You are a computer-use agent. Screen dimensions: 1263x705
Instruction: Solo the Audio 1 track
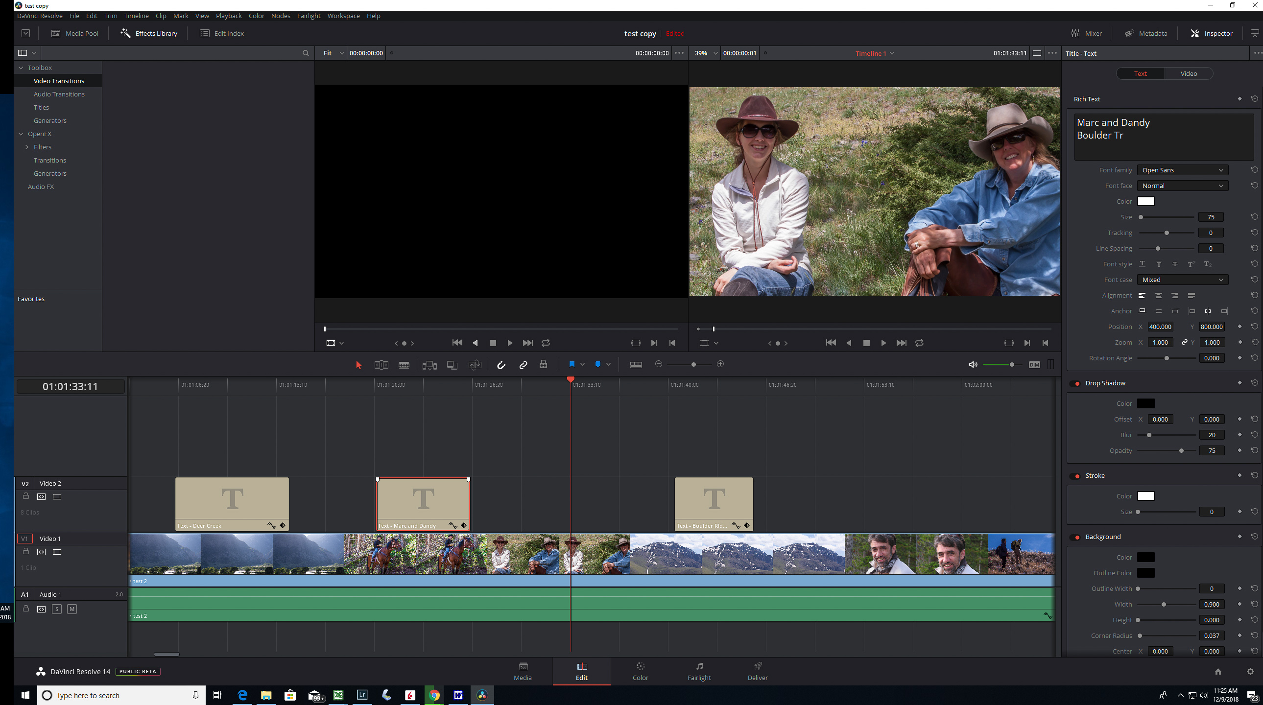coord(56,609)
